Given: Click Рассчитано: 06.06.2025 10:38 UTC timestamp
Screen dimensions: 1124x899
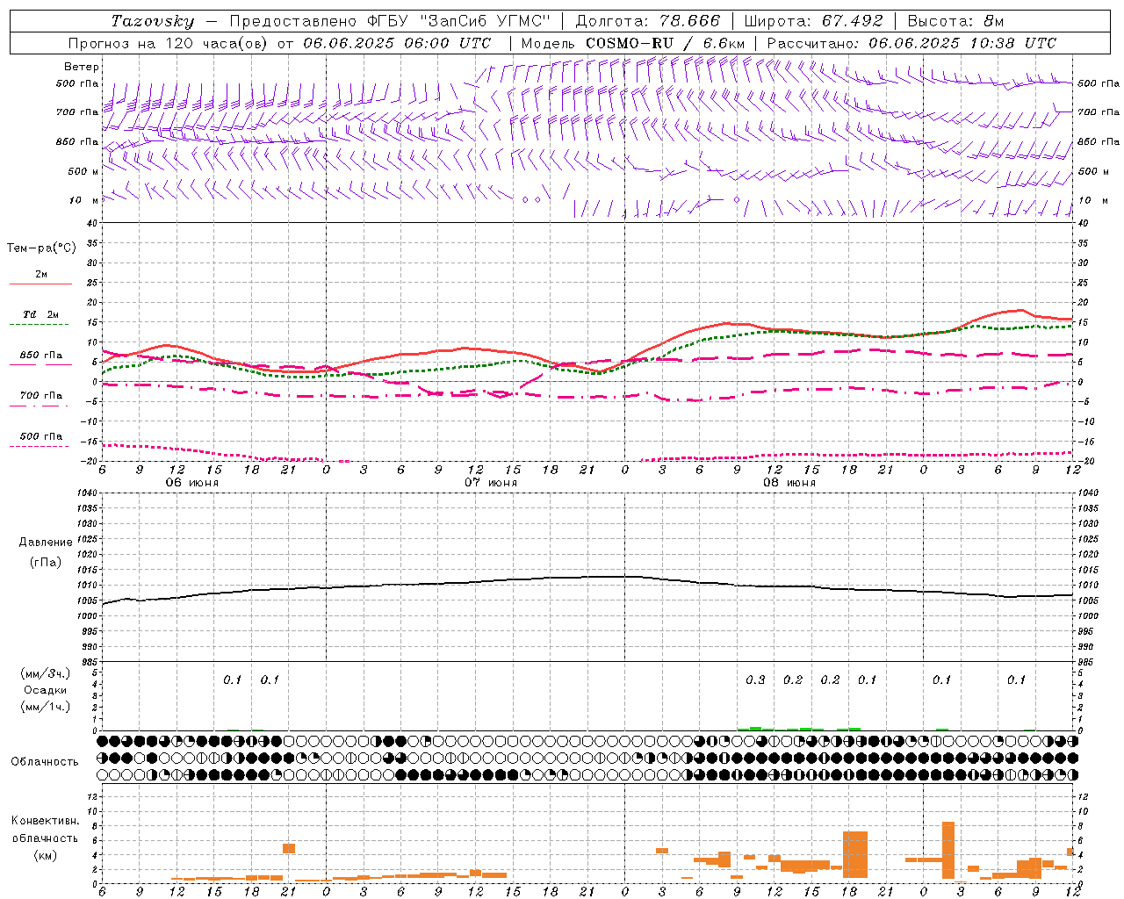Looking at the screenshot, I should 912,43.
